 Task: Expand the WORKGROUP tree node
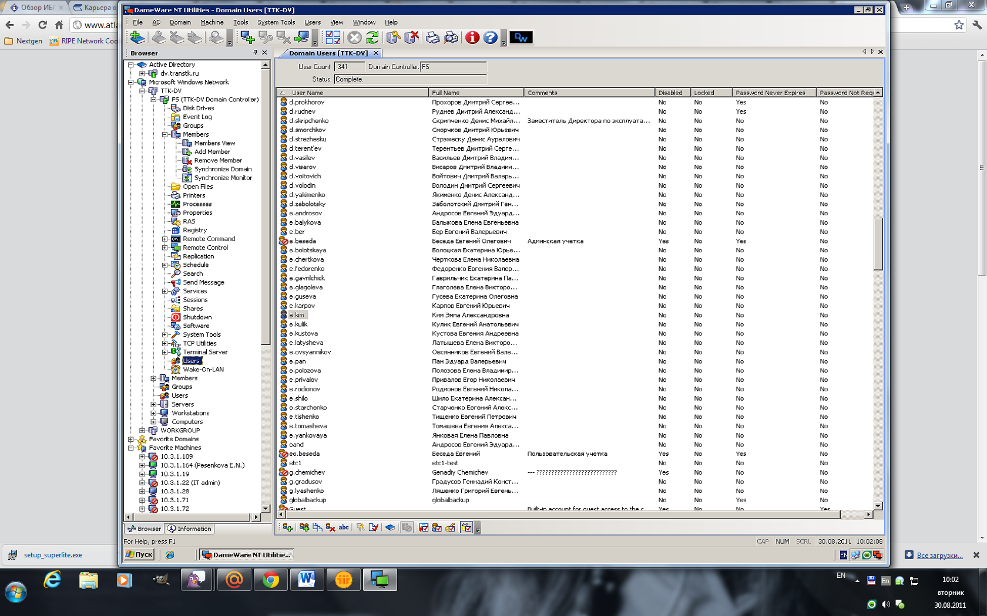click(142, 430)
